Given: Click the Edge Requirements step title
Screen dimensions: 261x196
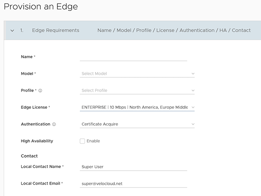Looking at the screenshot, I should [x=56, y=31].
